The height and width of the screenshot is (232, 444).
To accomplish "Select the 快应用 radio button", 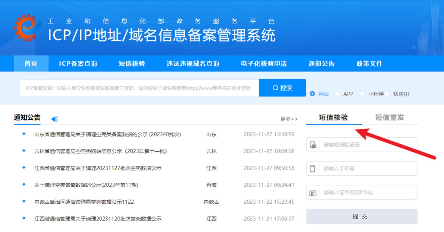I will (x=388, y=94).
